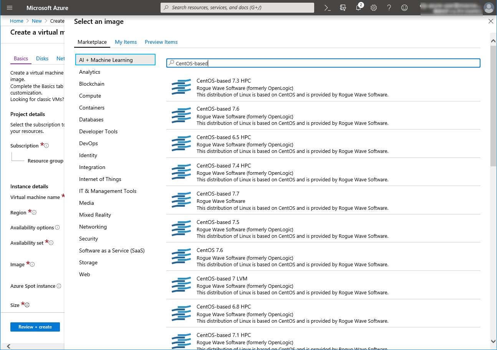
Task: Click the image search input field
Action: coord(323,63)
